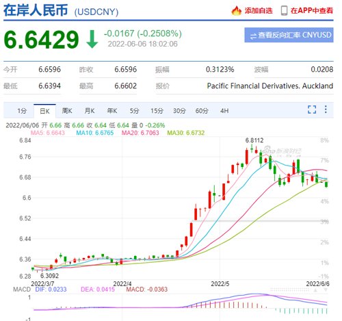Viewport: 342px width, 321px height.
Task: Add to watchlist via 添加自选
Action: click(x=259, y=10)
